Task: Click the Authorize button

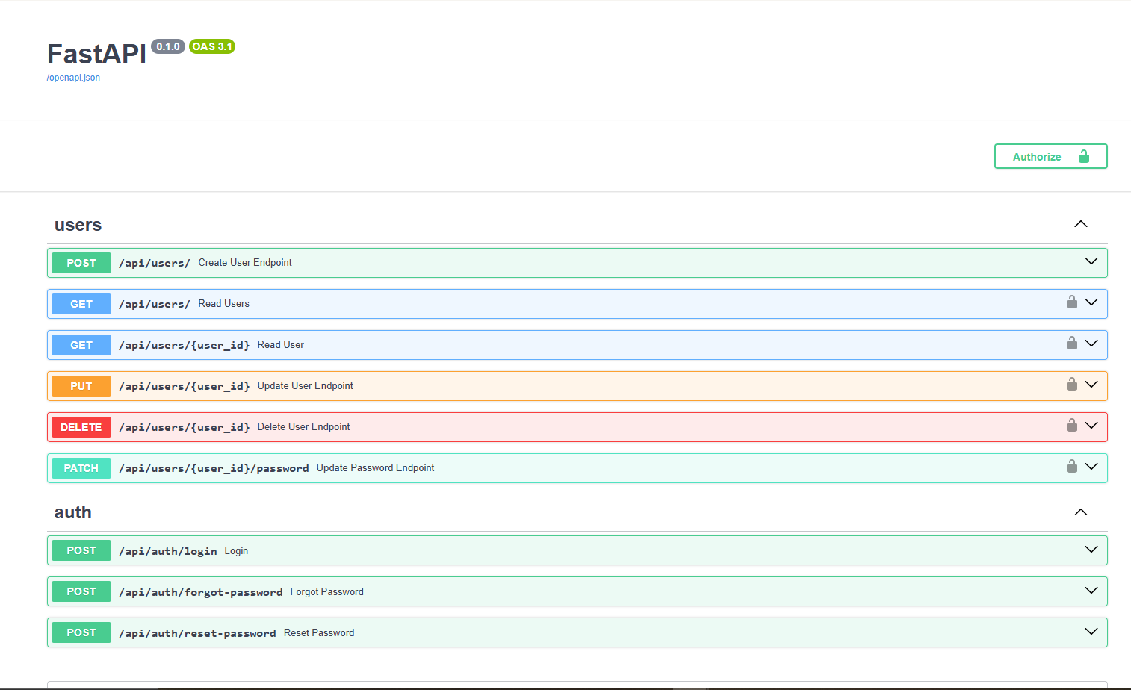Action: [x=1050, y=156]
